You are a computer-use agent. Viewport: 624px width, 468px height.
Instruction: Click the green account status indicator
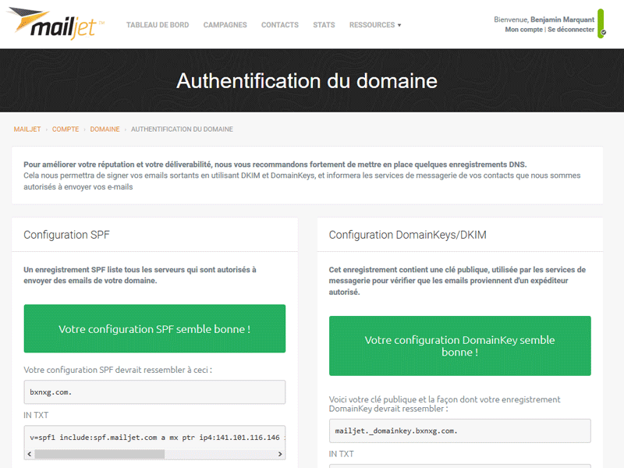coord(601,24)
